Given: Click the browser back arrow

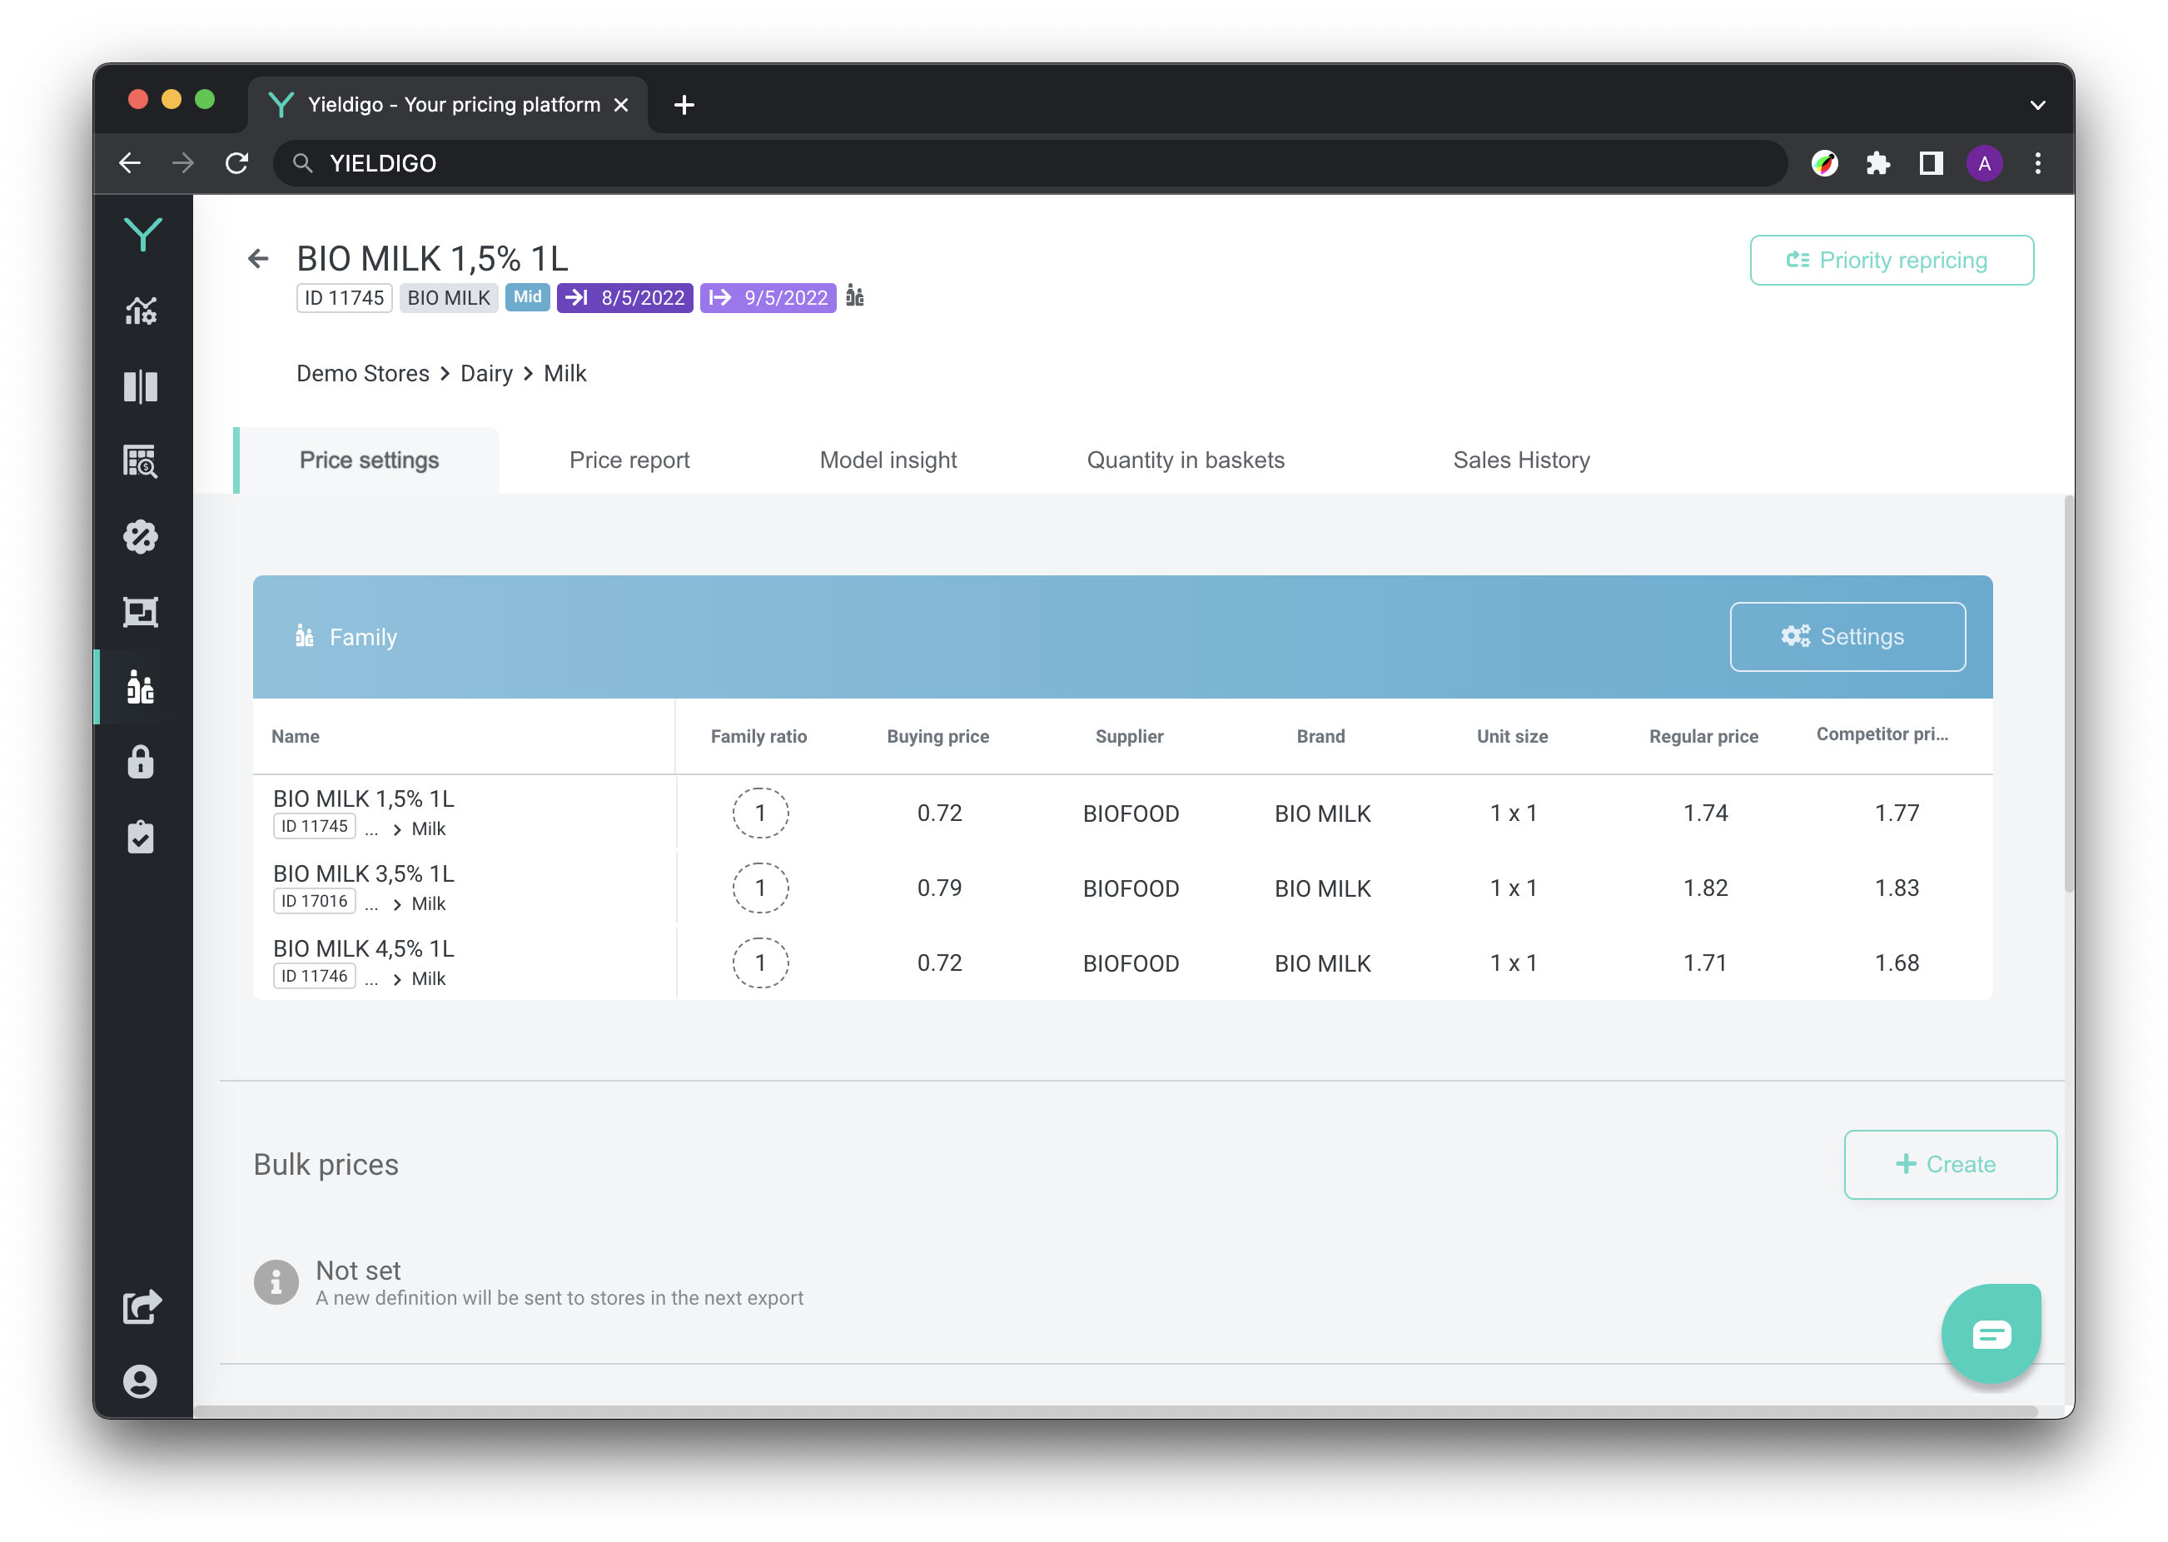Looking at the screenshot, I should pyautogui.click(x=130, y=163).
